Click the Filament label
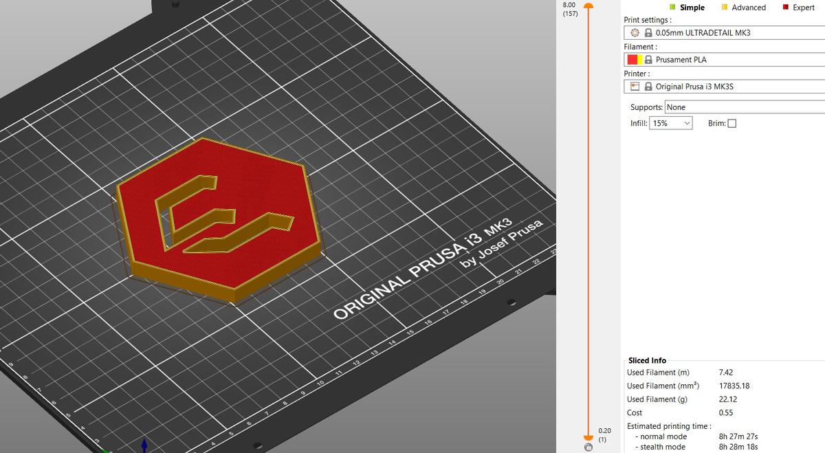The image size is (825, 453). point(640,47)
